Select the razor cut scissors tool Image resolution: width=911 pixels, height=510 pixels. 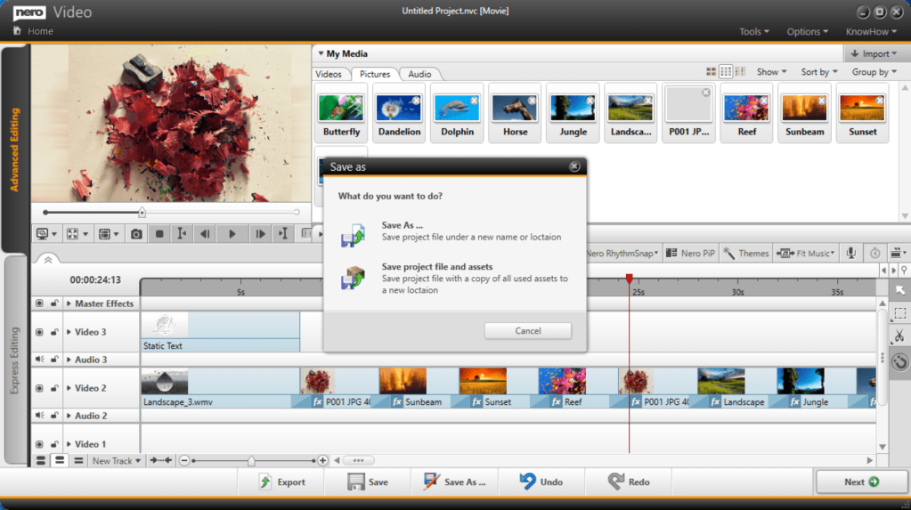(x=899, y=336)
